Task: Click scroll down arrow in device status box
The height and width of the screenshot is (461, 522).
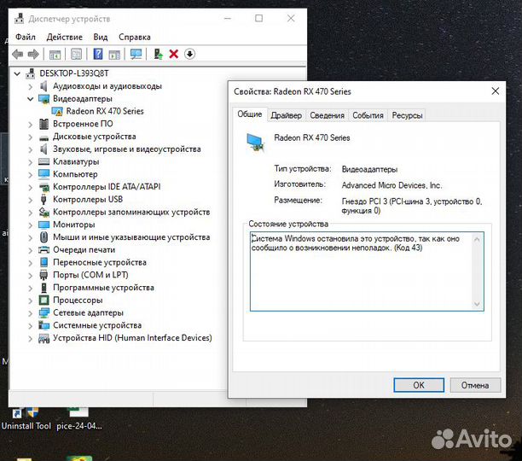Action: (x=477, y=304)
